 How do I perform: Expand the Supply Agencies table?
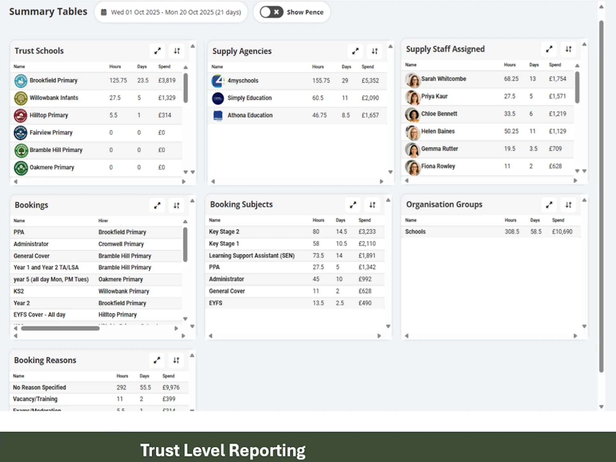click(355, 51)
